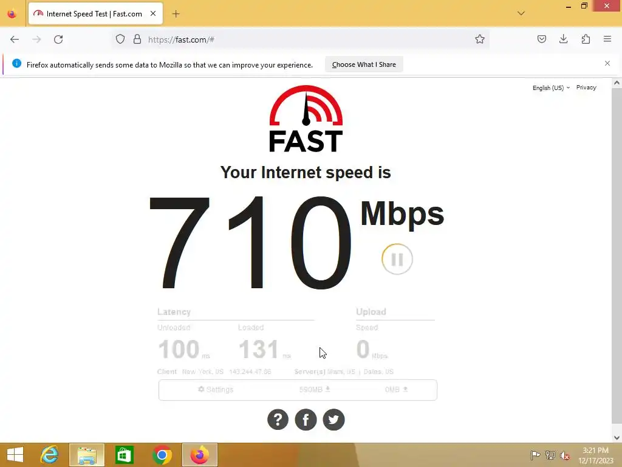Open tracking protection shield icon
The image size is (622, 467).
click(120, 40)
